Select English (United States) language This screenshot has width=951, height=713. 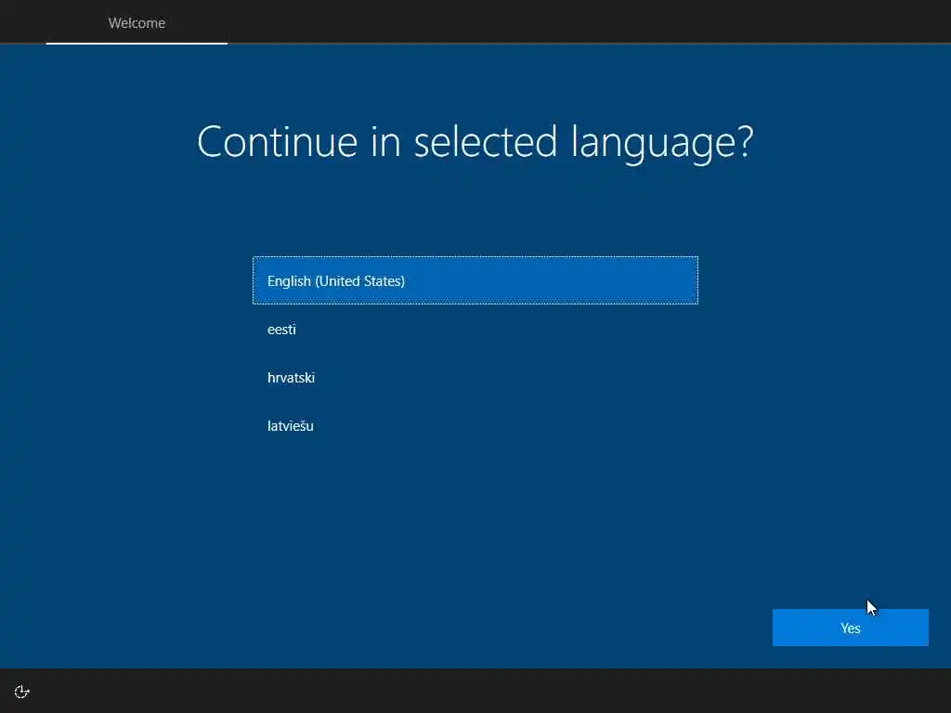(475, 280)
